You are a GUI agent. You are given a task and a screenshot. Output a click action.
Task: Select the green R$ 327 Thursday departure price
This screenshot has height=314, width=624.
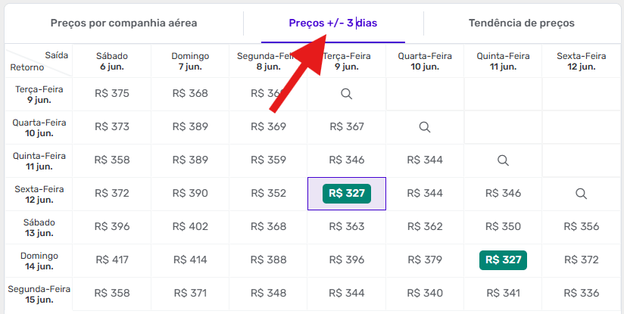point(503,260)
